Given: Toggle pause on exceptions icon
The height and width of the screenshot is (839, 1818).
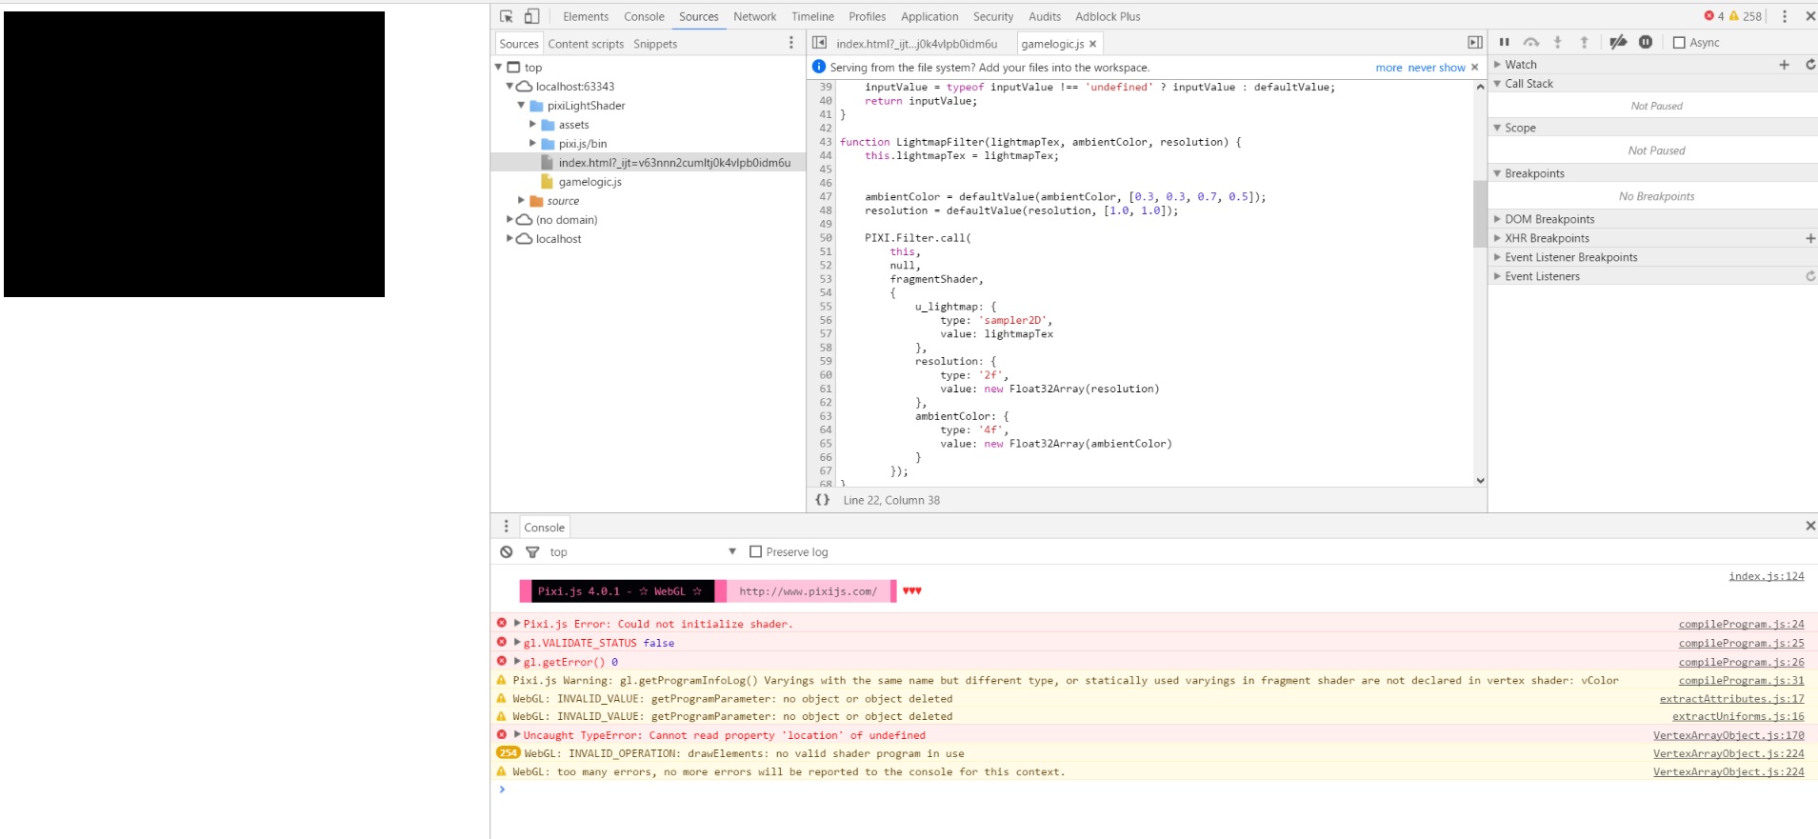Looking at the screenshot, I should point(1646,42).
